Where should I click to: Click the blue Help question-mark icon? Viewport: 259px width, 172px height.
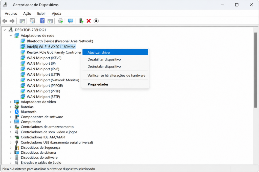(x=42, y=21)
